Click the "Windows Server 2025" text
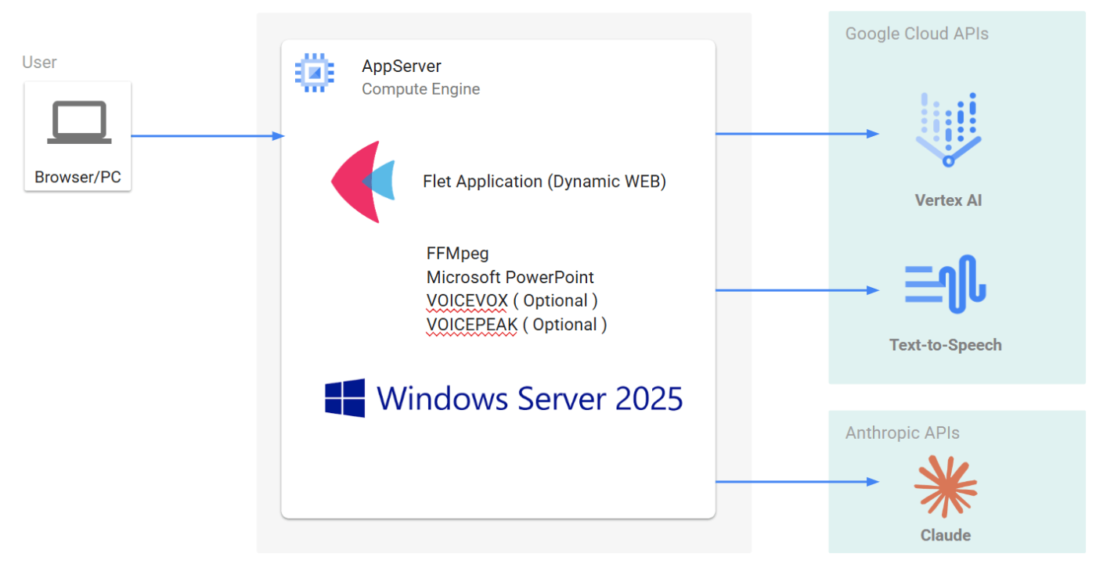This screenshot has height=564, width=1096. coord(530,398)
